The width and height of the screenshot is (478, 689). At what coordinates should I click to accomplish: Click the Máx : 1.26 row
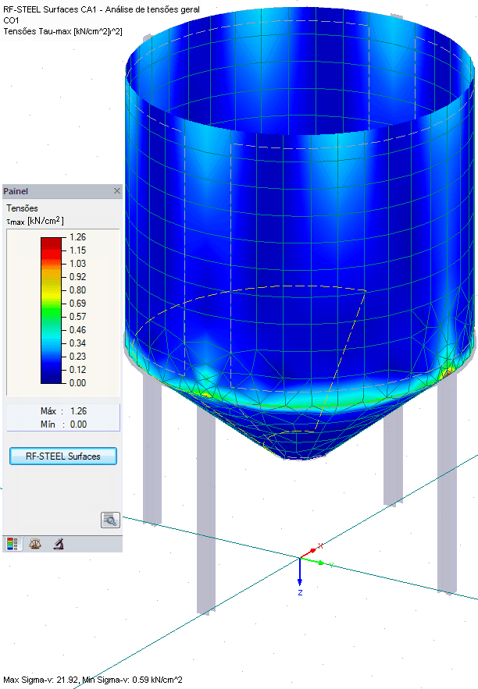[63, 411]
